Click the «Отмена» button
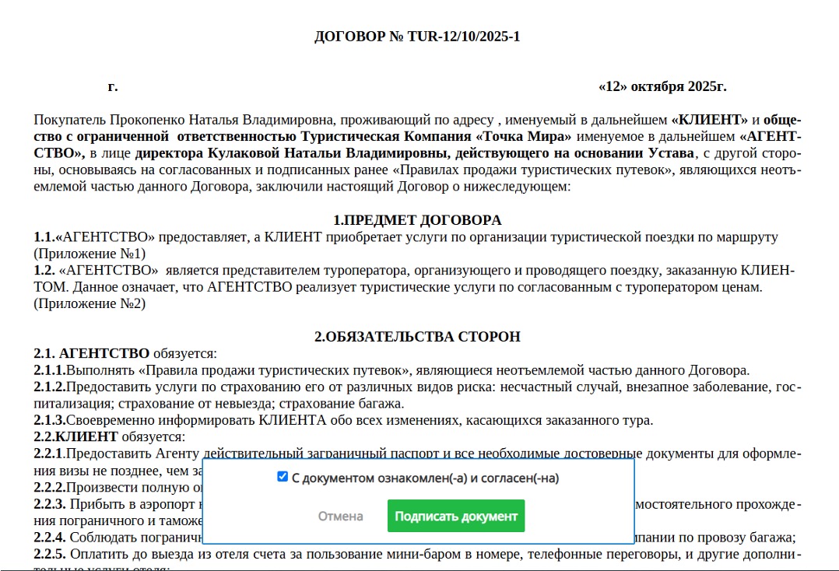The height and width of the screenshot is (571, 839). [340, 516]
